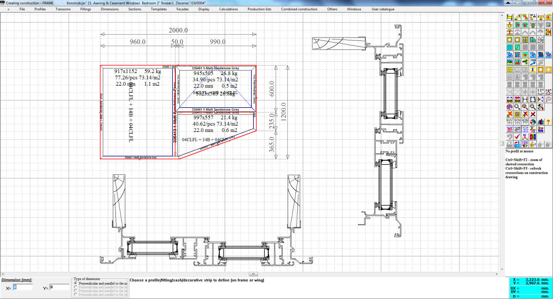Click the 917x1152 glazing size text

(126, 71)
